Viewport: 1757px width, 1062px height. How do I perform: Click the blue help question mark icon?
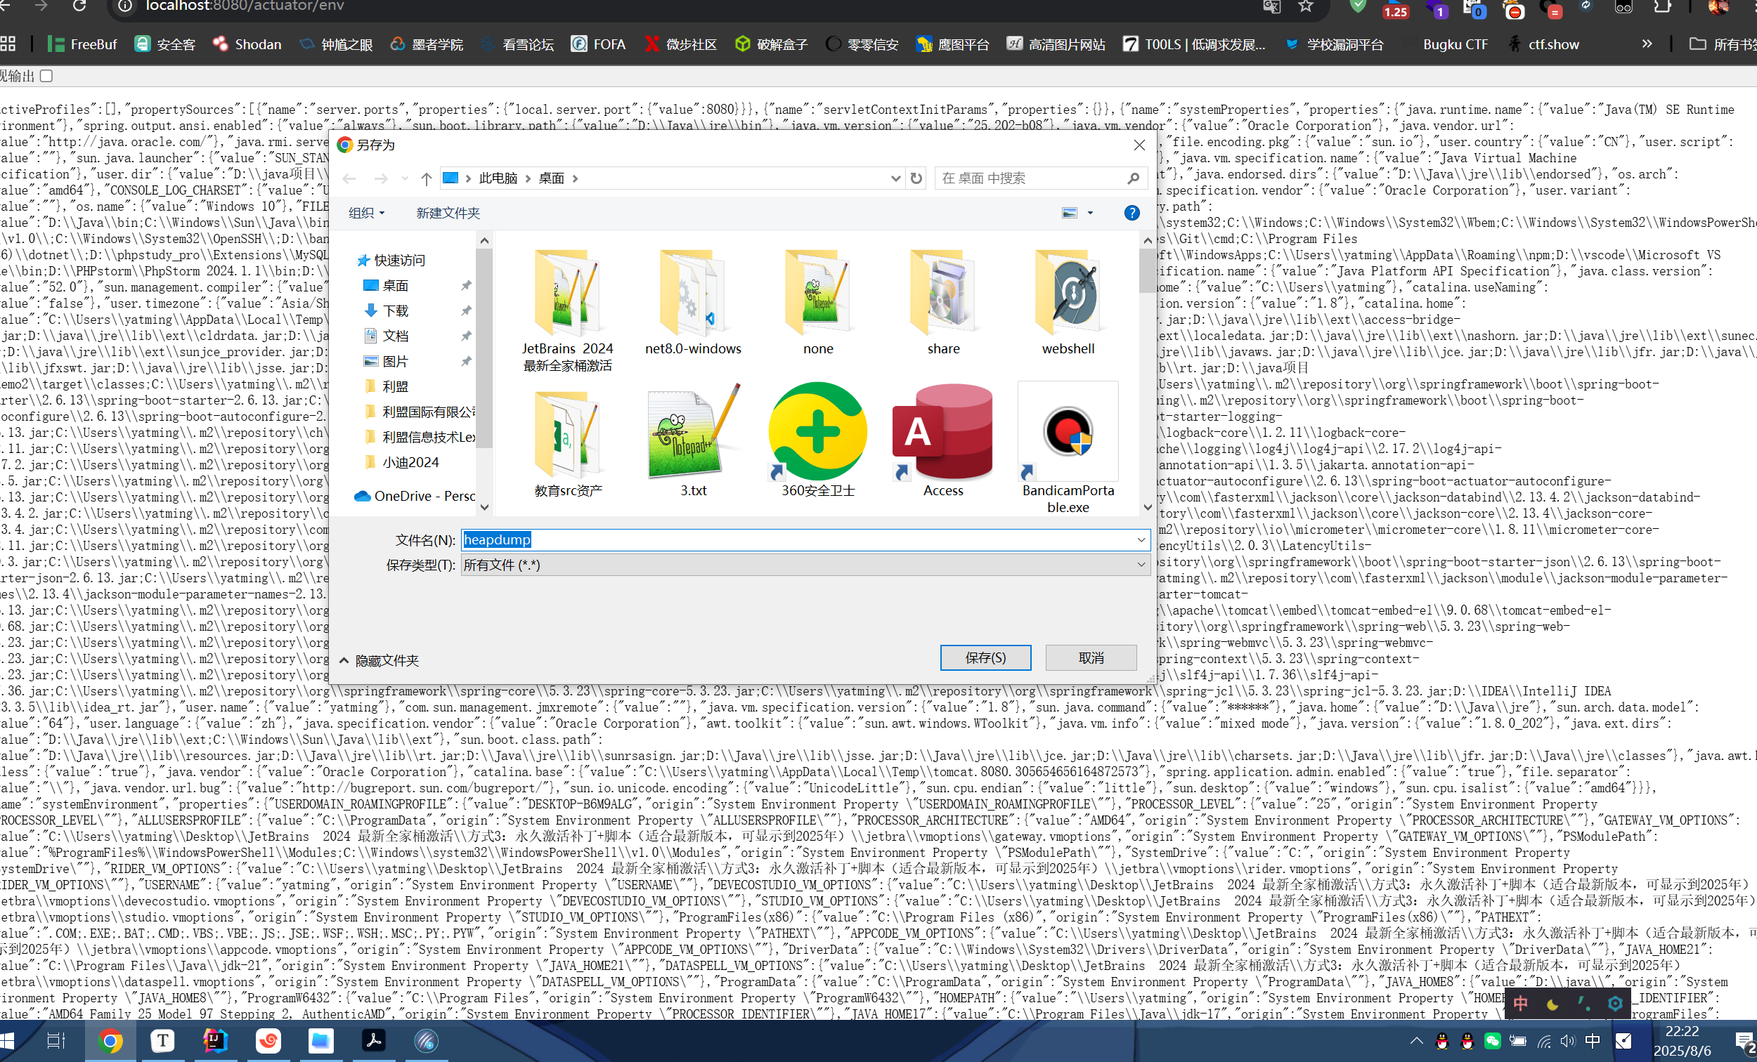pyautogui.click(x=1131, y=213)
